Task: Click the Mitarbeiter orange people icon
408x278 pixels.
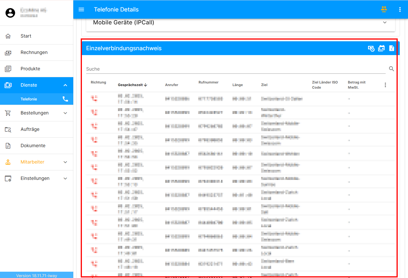Action: [x=8, y=162]
